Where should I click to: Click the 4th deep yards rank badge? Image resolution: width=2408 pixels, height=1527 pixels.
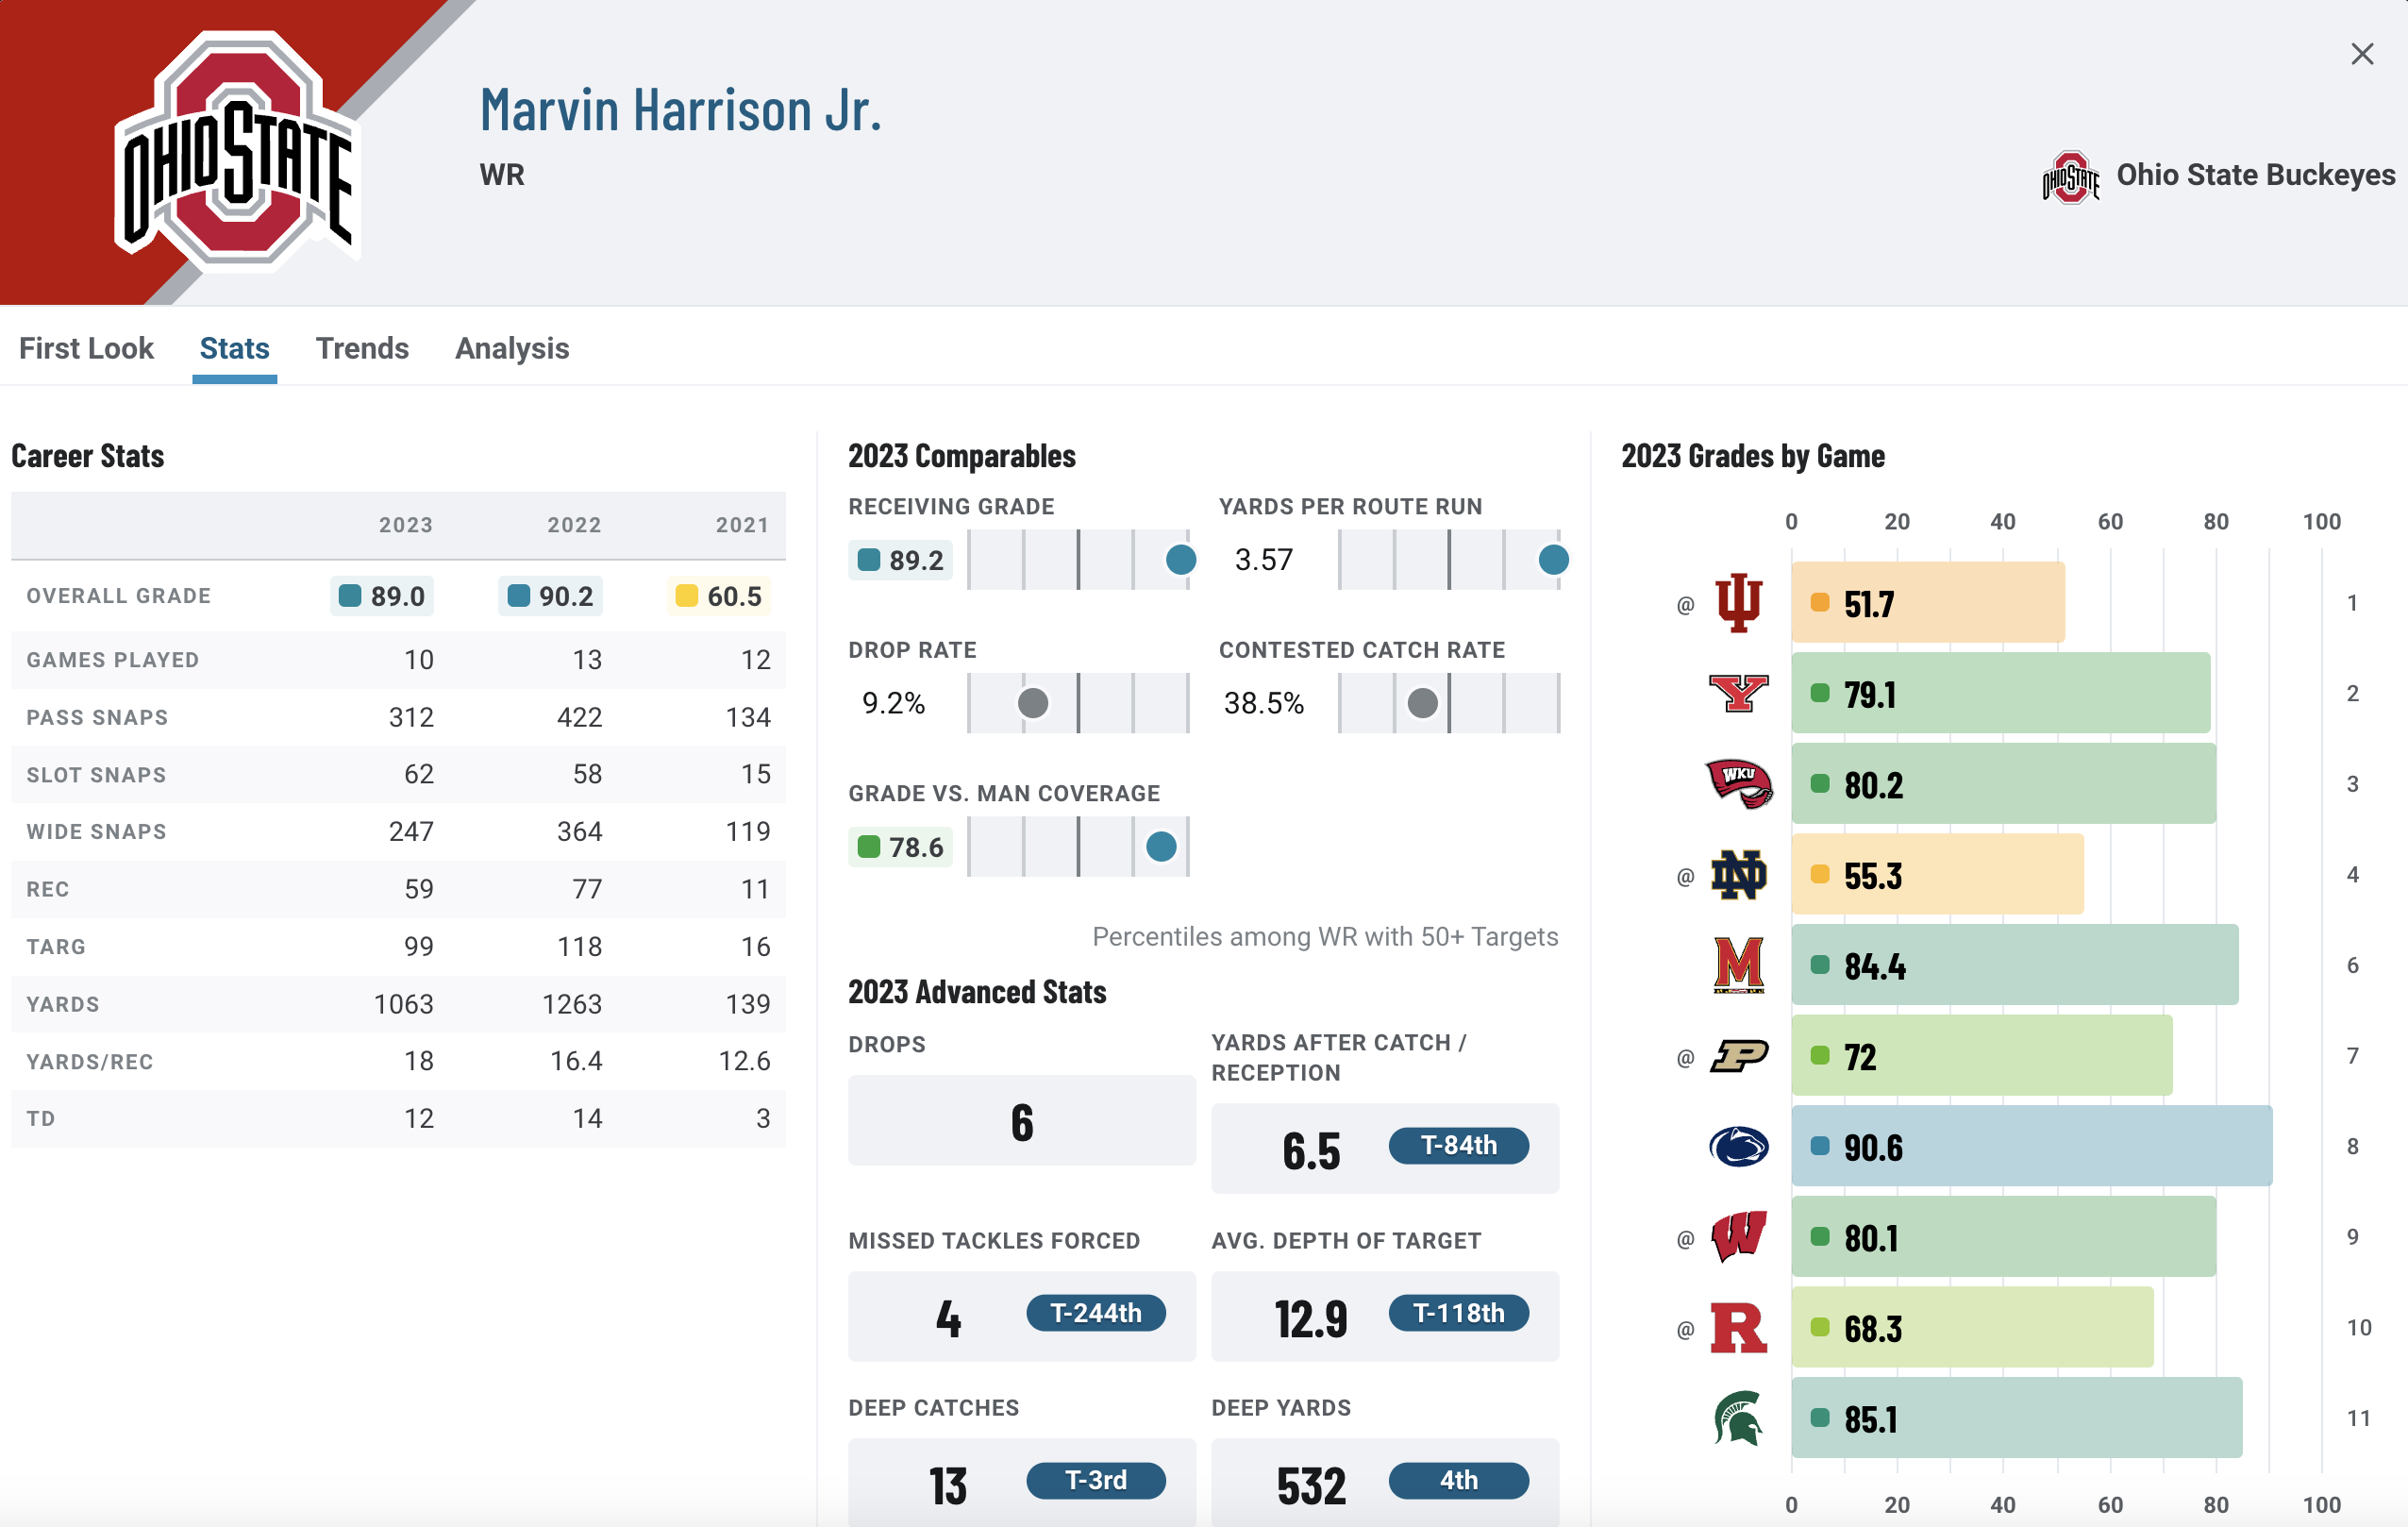tap(1458, 1480)
